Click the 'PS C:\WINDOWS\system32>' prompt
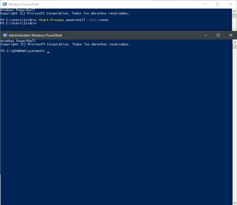The height and width of the screenshot is (205, 237). [x=23, y=51]
